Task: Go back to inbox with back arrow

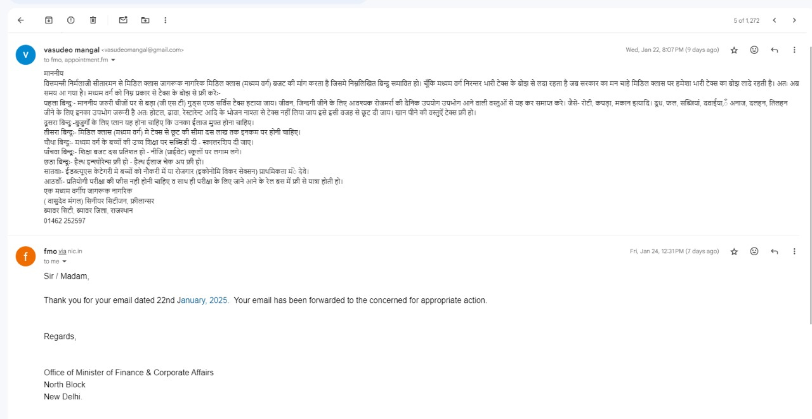Action: pos(20,20)
